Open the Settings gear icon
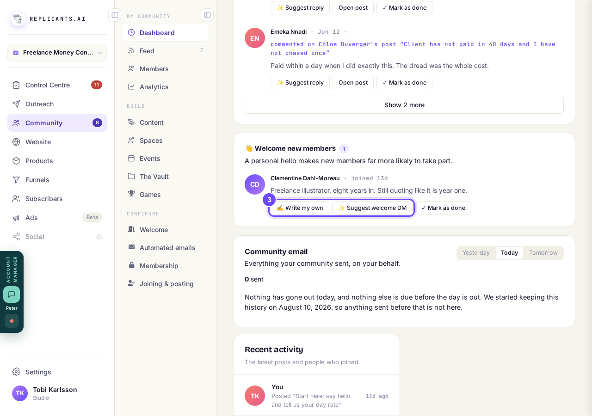This screenshot has width=592, height=416. pos(16,372)
